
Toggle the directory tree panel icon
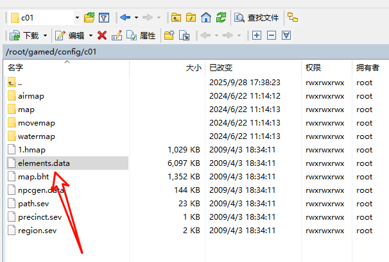[x=292, y=17]
